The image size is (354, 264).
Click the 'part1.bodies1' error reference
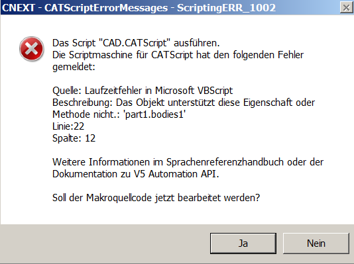pos(154,114)
